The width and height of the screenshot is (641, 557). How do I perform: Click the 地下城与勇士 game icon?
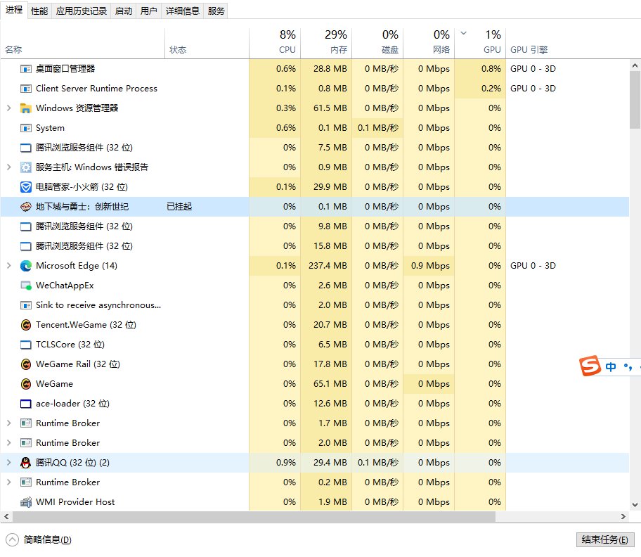pos(26,207)
